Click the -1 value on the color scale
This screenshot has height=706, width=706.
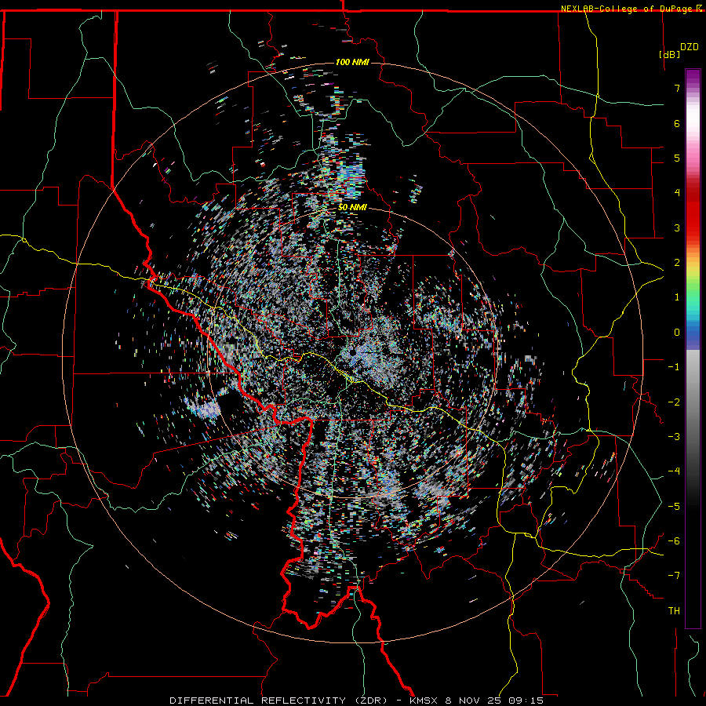pyautogui.click(x=674, y=367)
